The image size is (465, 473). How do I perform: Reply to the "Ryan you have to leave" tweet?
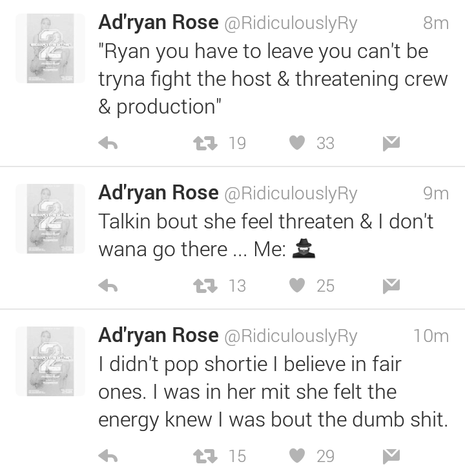tap(108, 143)
